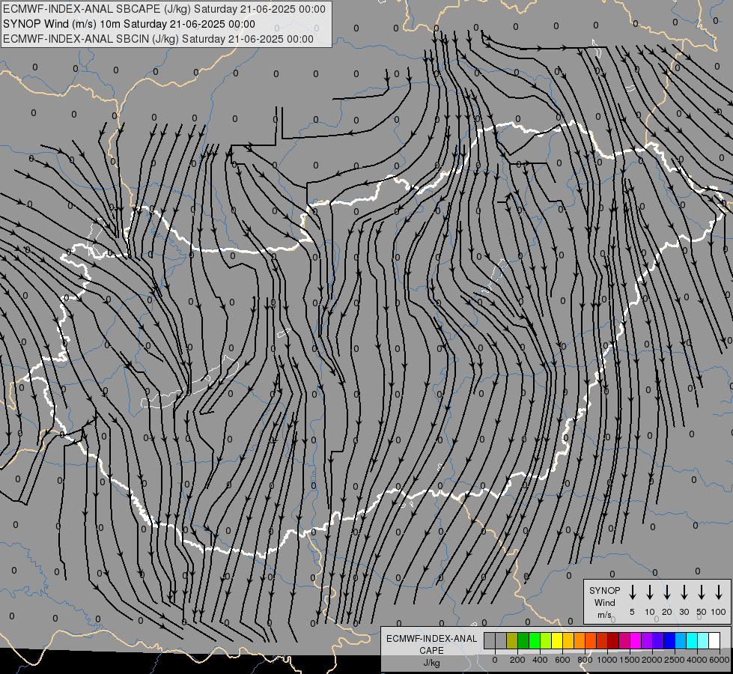Click the azure swatch right of 2500

680,640
